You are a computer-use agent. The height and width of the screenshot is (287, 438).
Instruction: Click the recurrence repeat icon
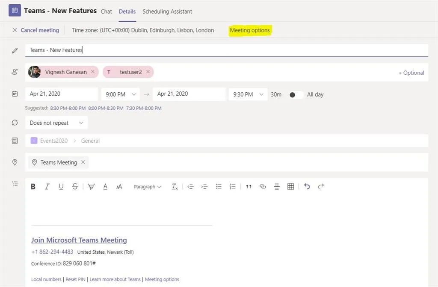coord(15,123)
